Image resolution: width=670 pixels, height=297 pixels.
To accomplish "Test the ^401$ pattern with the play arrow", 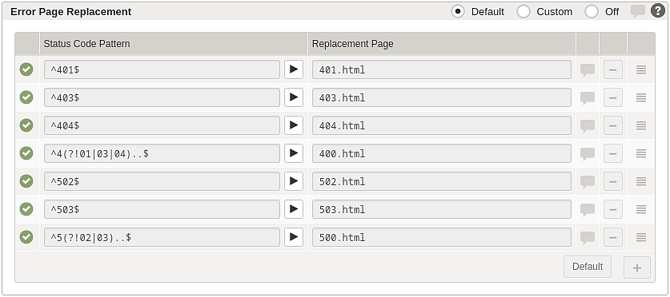I will (x=294, y=69).
